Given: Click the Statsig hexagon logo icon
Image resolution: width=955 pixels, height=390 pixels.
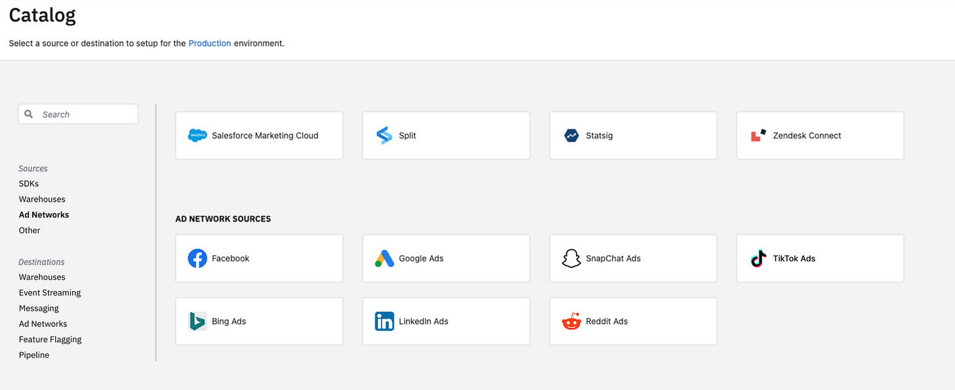Looking at the screenshot, I should click(x=571, y=136).
